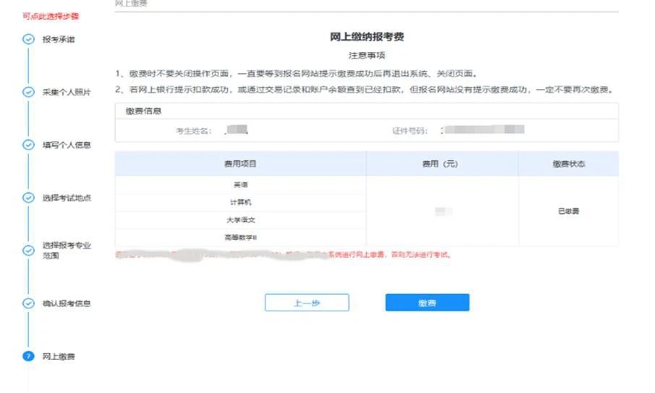This screenshot has width=655, height=393.
Task: Select the 英语 row in the fee table
Action: tap(240, 185)
